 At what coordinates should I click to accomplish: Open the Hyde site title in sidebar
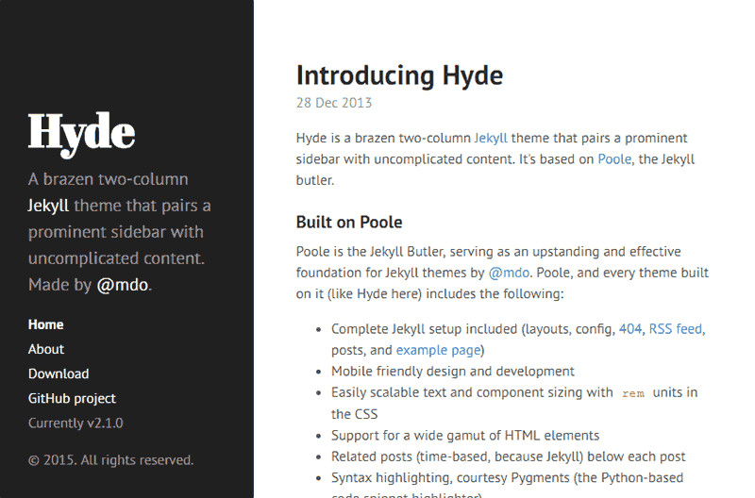tap(81, 134)
